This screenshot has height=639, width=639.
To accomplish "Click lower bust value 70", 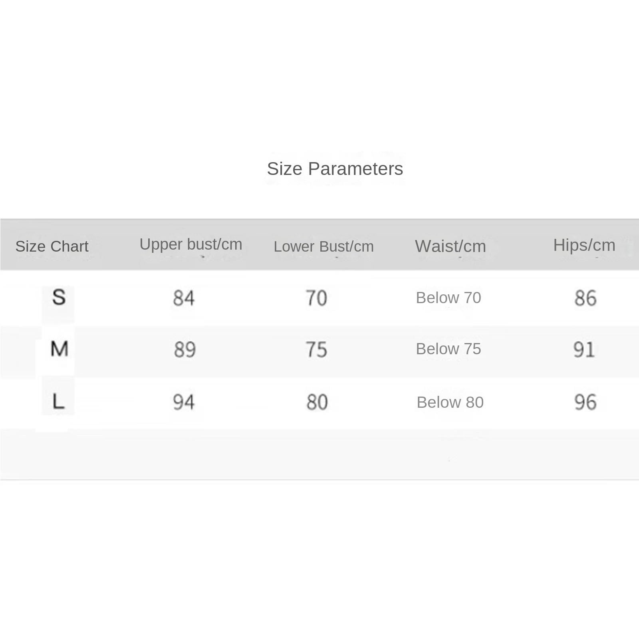I will tap(317, 298).
